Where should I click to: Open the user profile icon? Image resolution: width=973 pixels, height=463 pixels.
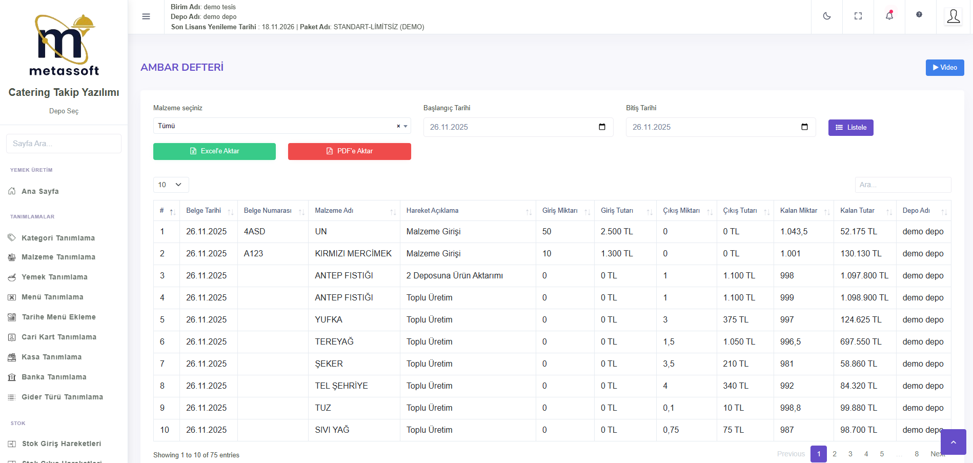[953, 16]
